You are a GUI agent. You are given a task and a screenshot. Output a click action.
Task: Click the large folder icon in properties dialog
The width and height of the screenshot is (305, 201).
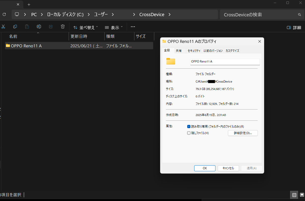coord(171,61)
